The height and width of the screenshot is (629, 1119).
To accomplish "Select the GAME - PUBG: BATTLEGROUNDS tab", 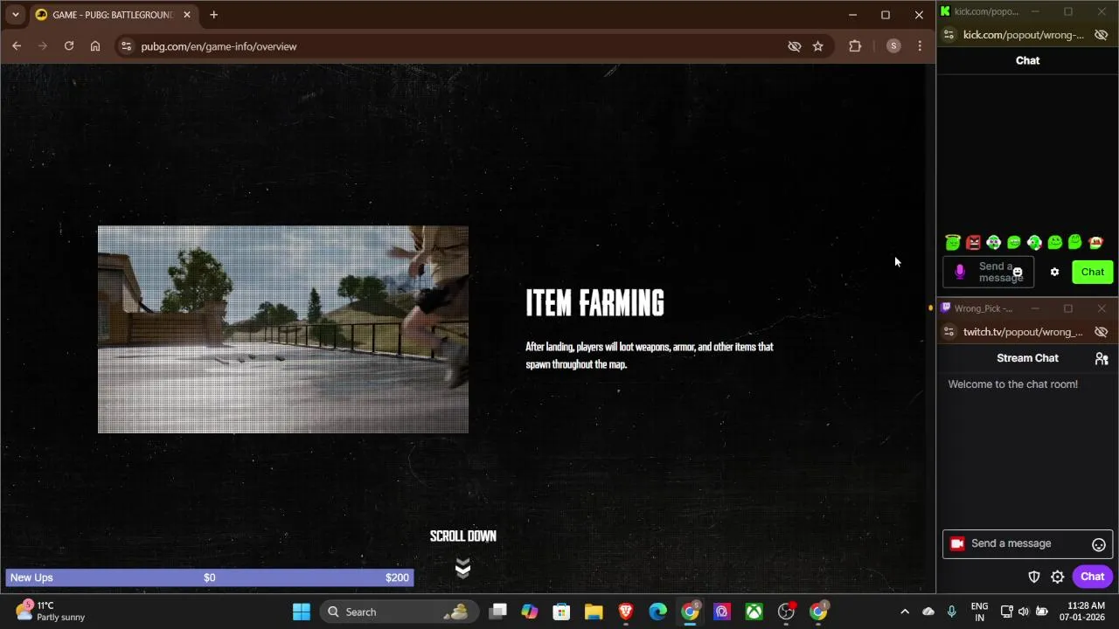I will pyautogui.click(x=113, y=15).
